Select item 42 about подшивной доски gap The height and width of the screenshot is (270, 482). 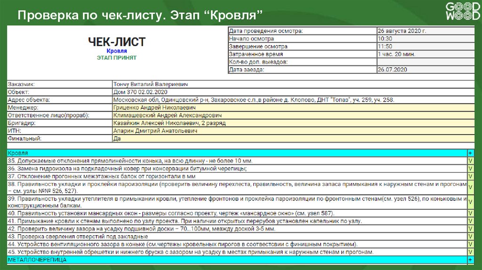pos(237,229)
